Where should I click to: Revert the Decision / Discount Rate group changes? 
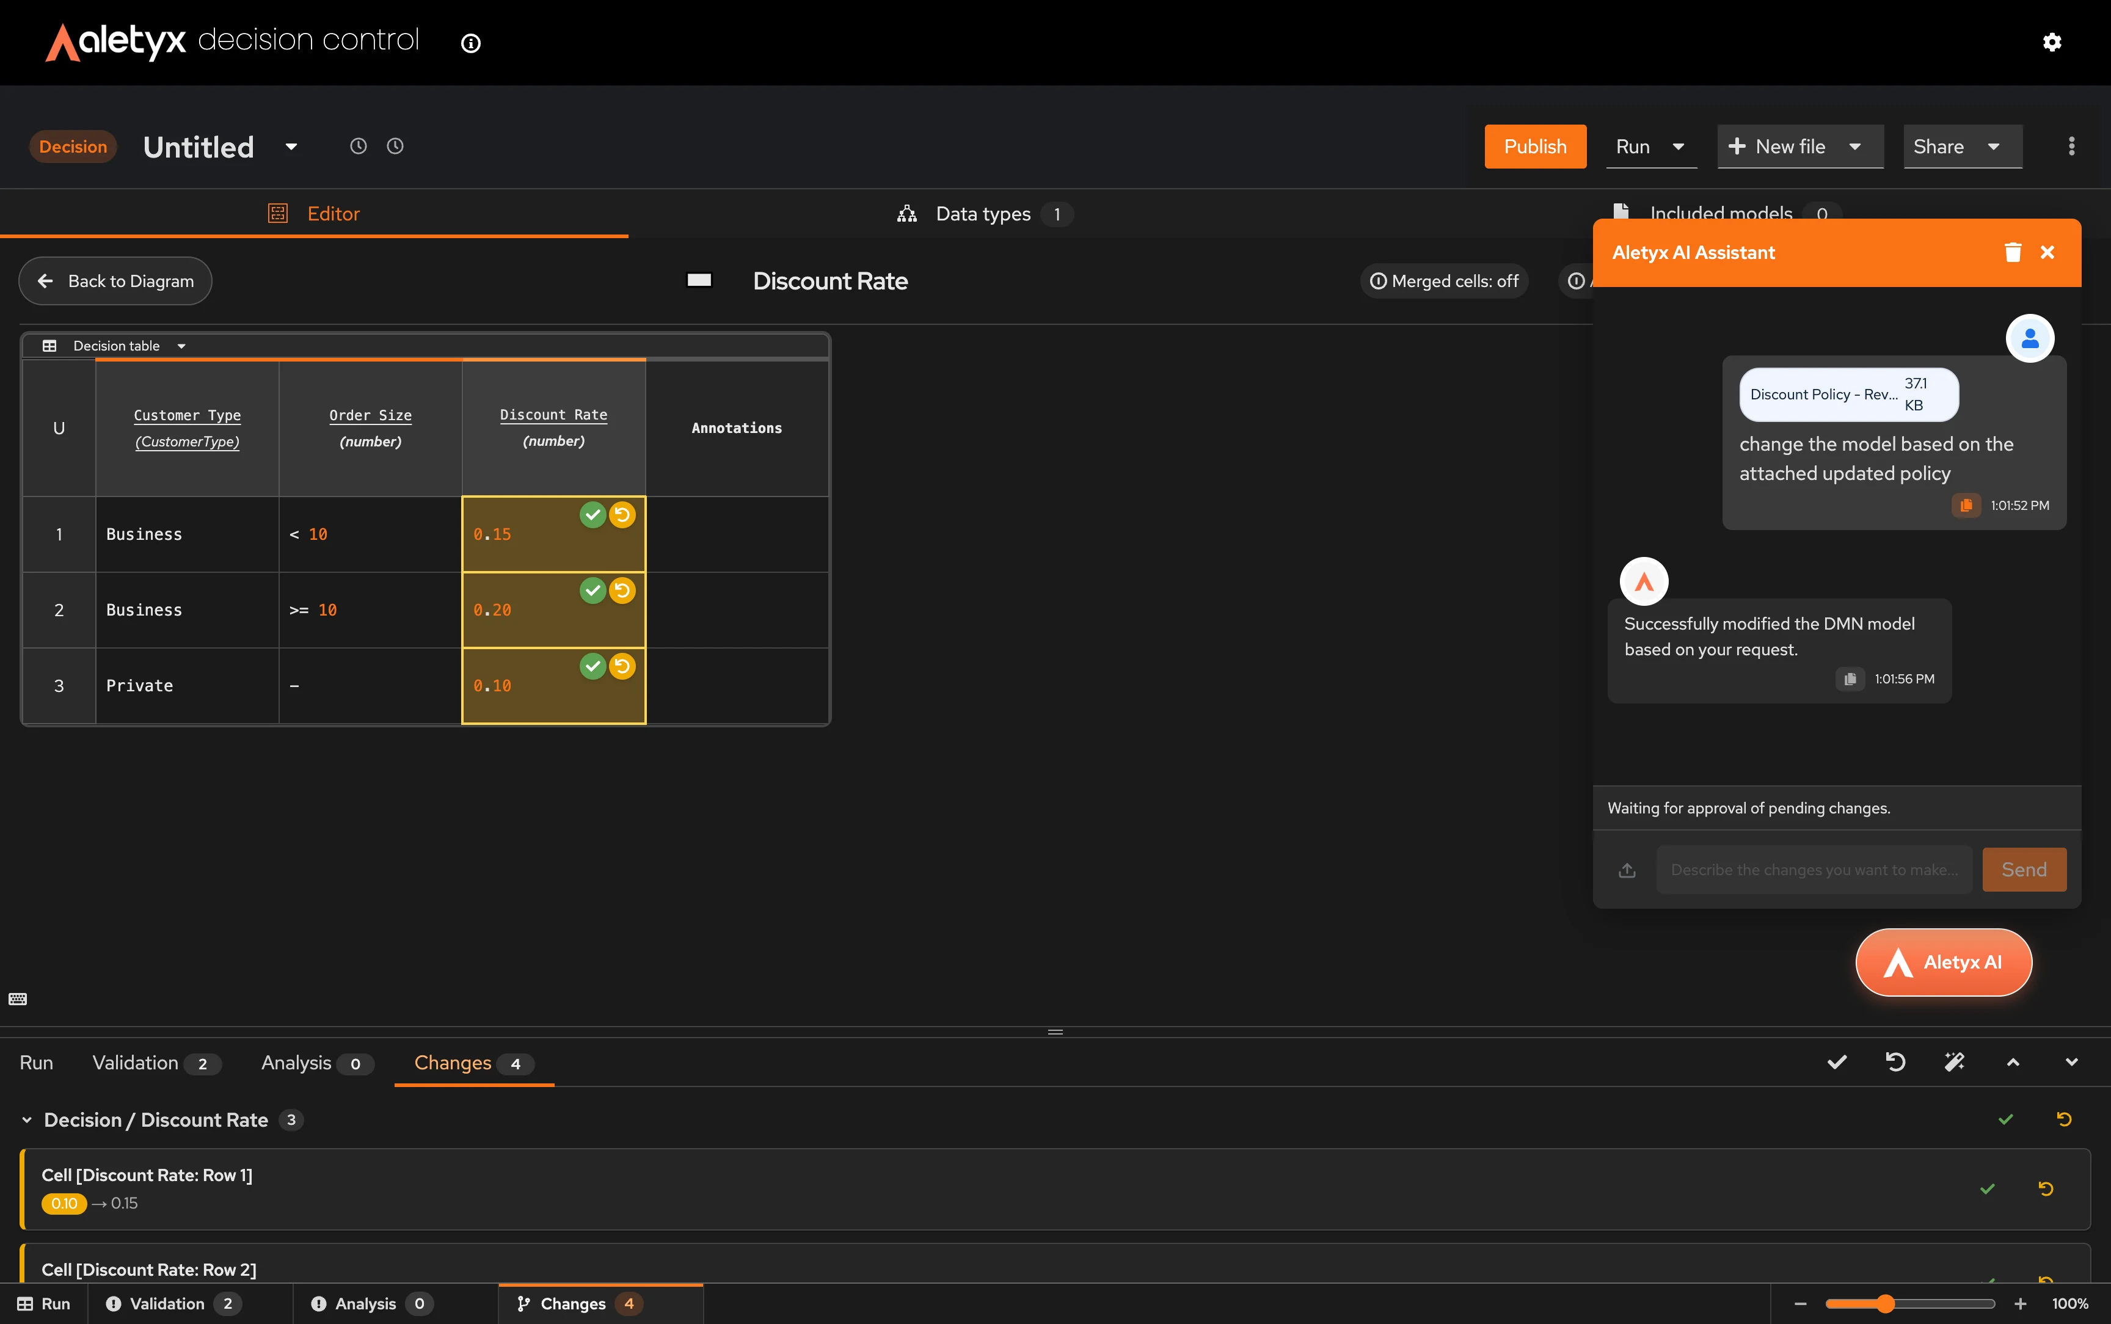pos(2065,1119)
